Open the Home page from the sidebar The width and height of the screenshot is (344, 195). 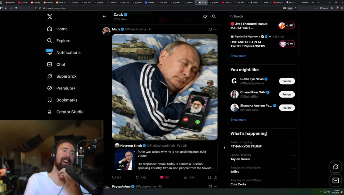[57, 29]
